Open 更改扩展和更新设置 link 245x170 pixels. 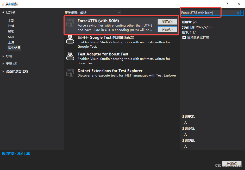(x=16, y=153)
